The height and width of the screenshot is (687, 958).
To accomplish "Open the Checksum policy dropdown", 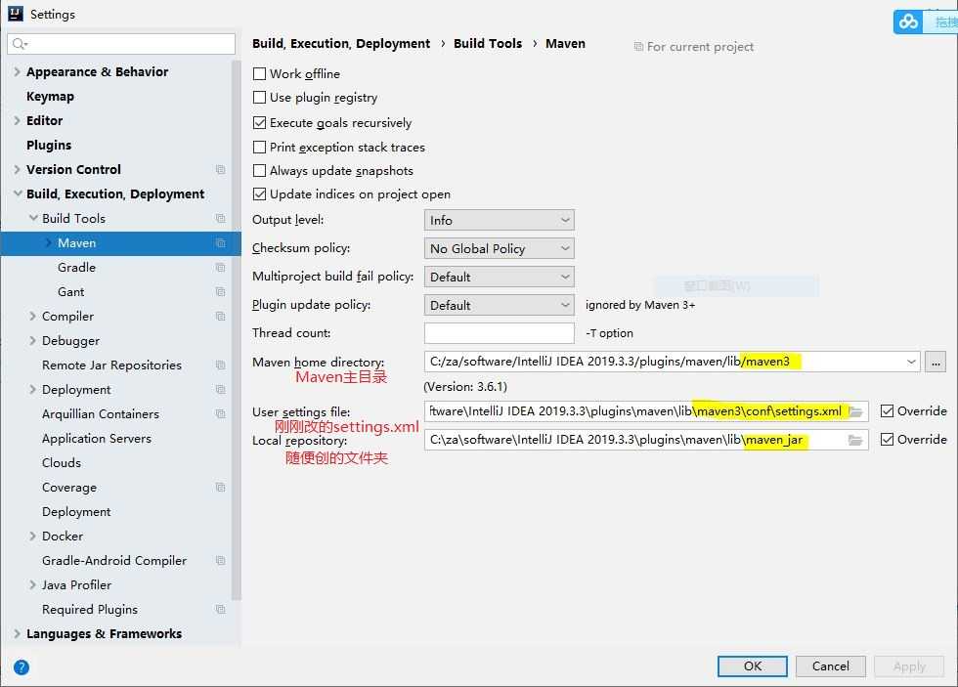I will click(x=500, y=248).
